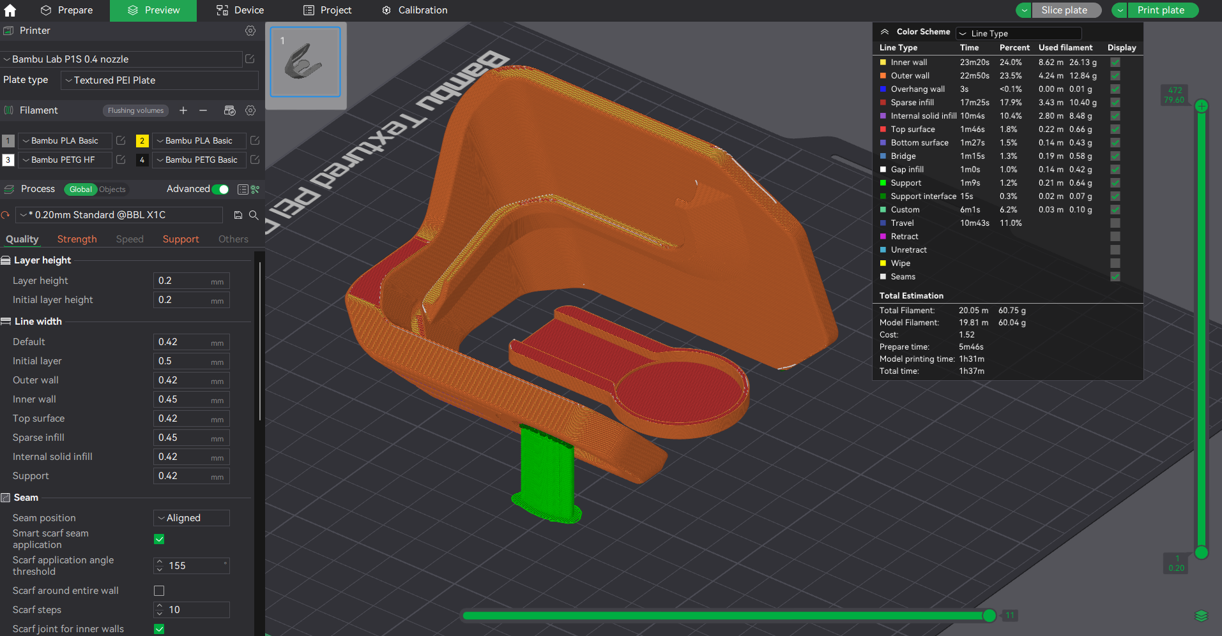Viewport: 1222px width, 636px height.
Task: Open the Color Scheme Line Type dropdown
Action: [1019, 33]
